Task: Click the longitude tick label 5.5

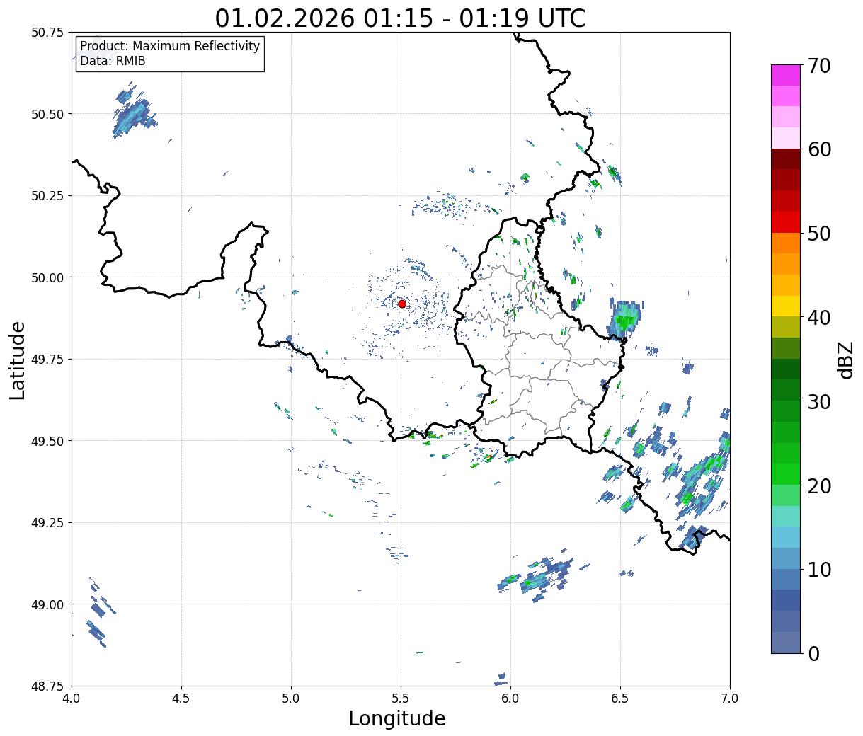Action: click(x=401, y=698)
